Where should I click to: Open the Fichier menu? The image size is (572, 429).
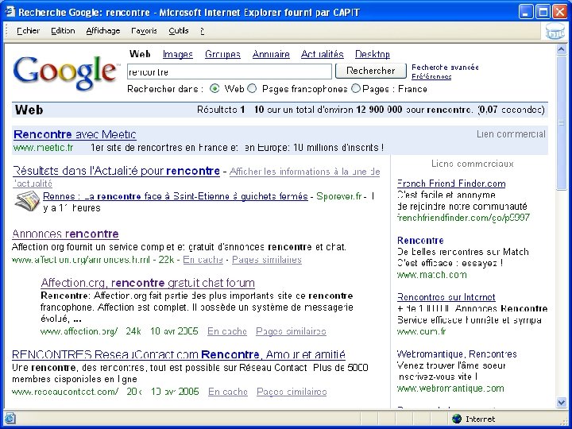(x=29, y=31)
